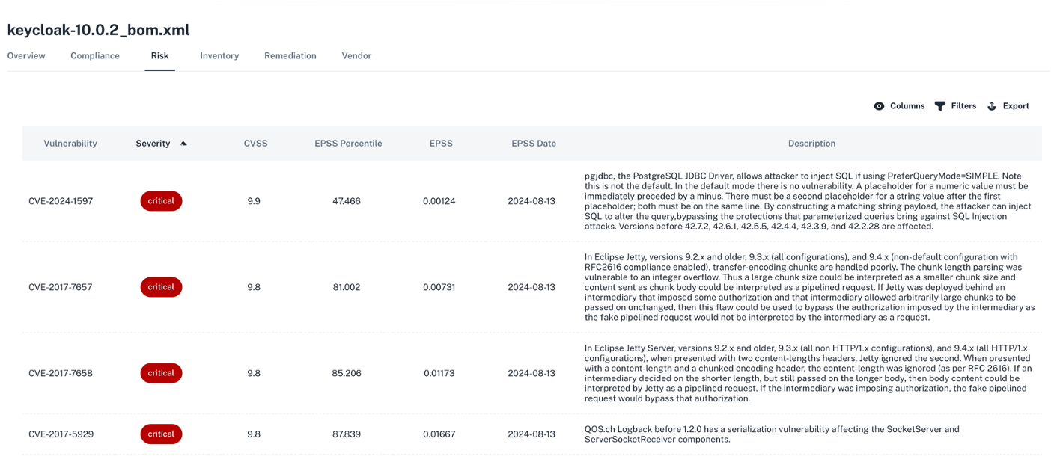
Task: Click the keycloak-10.0.2_bom.xml title
Action: point(98,30)
